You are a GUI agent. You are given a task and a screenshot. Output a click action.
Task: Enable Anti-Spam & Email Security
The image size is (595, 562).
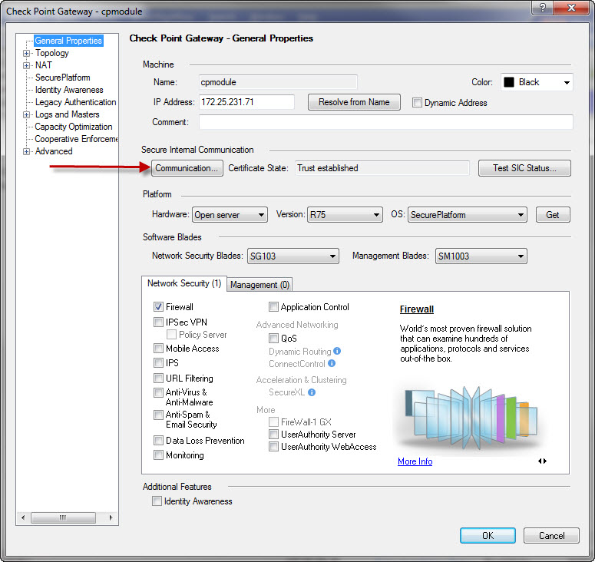(159, 415)
